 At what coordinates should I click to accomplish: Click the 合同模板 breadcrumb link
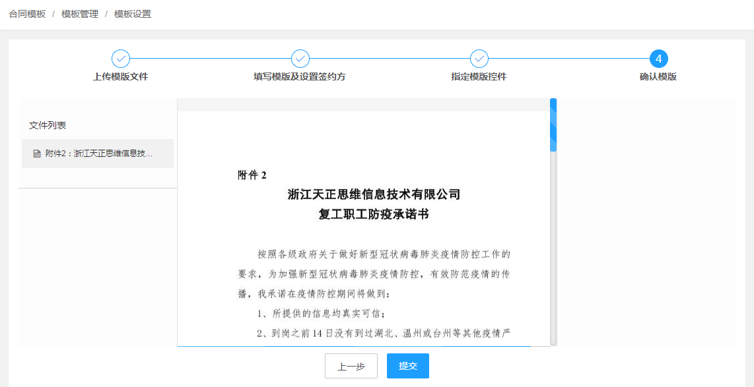[27, 14]
